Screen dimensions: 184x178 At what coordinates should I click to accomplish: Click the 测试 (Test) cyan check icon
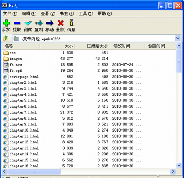point(28,23)
